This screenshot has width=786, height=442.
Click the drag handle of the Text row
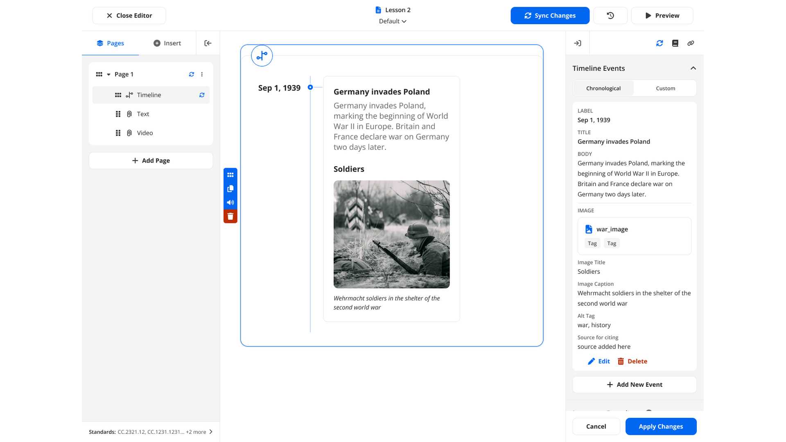point(118,114)
